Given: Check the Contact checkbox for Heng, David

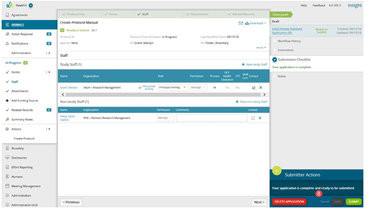Looking at the screenshot, I should coord(253,118).
